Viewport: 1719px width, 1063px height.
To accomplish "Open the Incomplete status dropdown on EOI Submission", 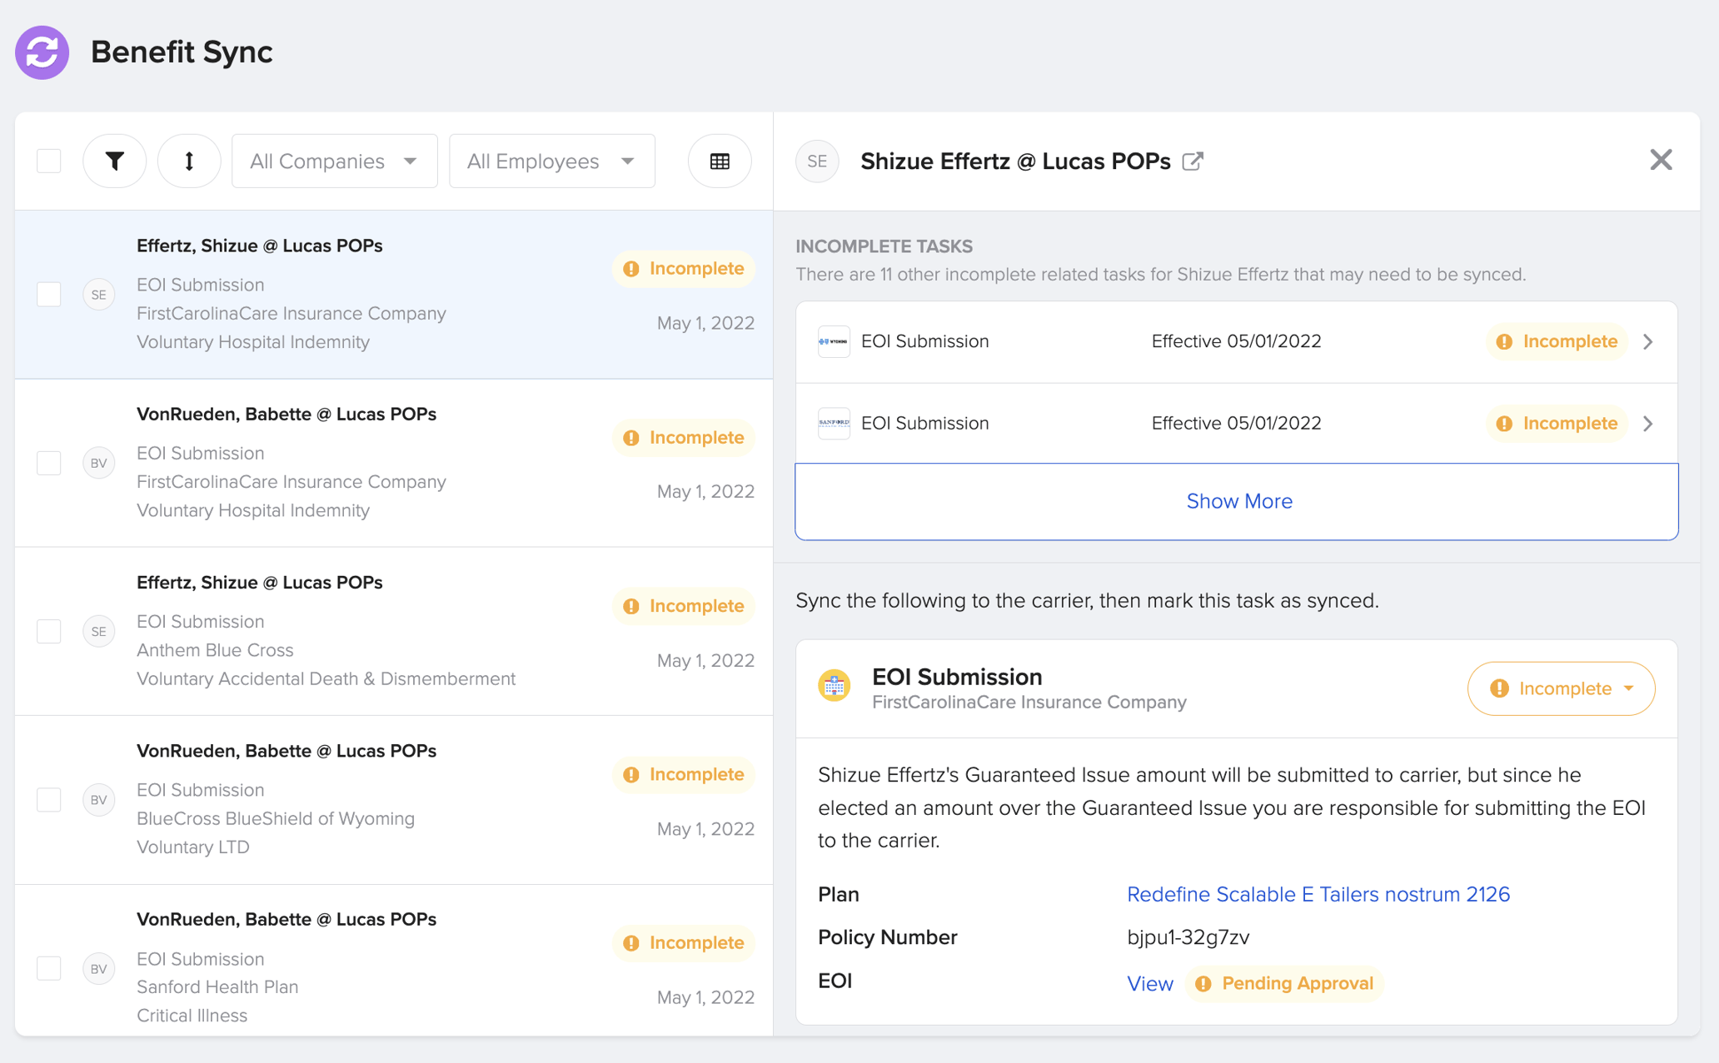I will coord(1561,688).
